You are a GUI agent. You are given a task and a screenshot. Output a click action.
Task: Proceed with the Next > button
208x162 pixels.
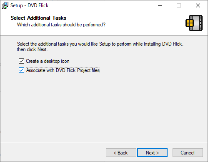click(x=152, y=153)
